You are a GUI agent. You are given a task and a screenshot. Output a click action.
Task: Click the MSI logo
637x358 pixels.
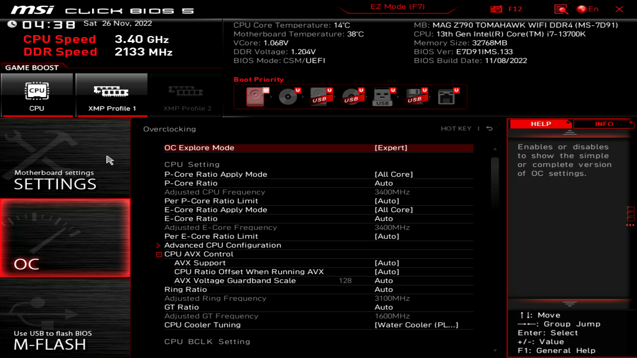pyautogui.click(x=32, y=10)
